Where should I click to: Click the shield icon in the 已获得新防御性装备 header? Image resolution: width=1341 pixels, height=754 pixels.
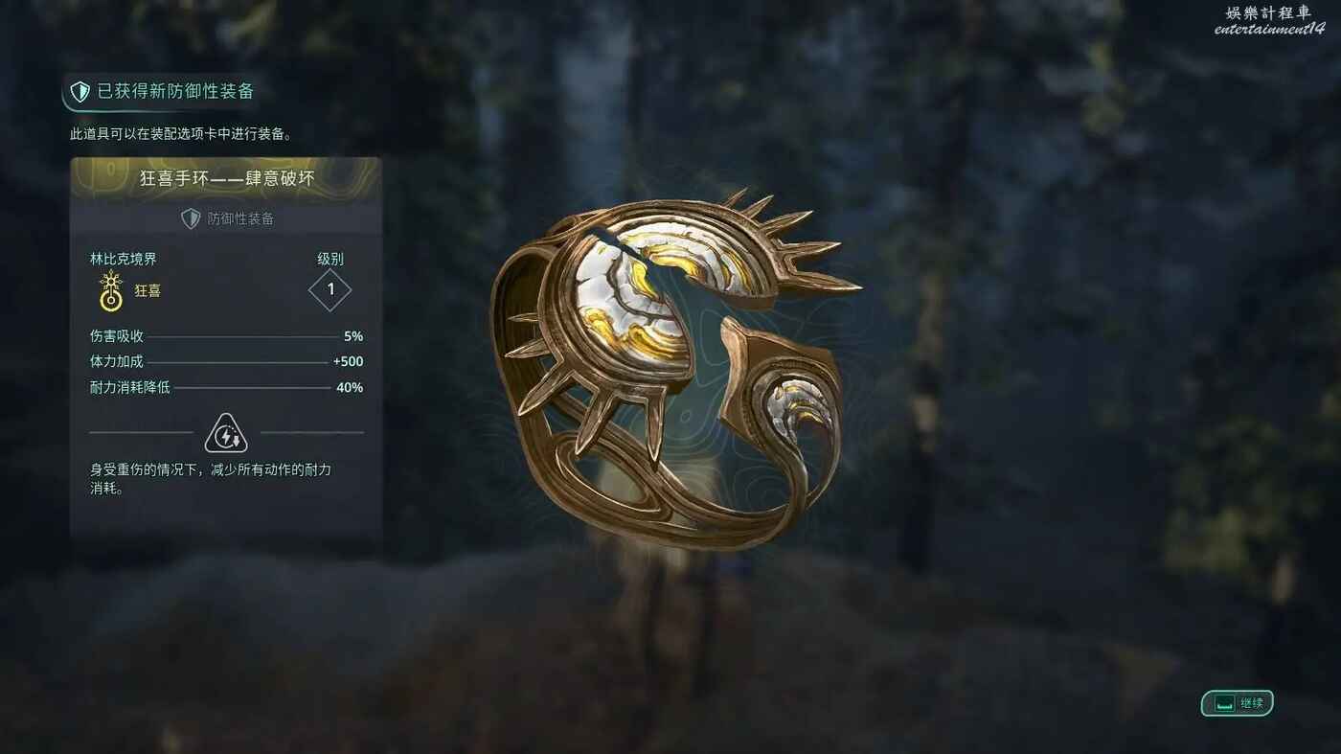coord(80,92)
